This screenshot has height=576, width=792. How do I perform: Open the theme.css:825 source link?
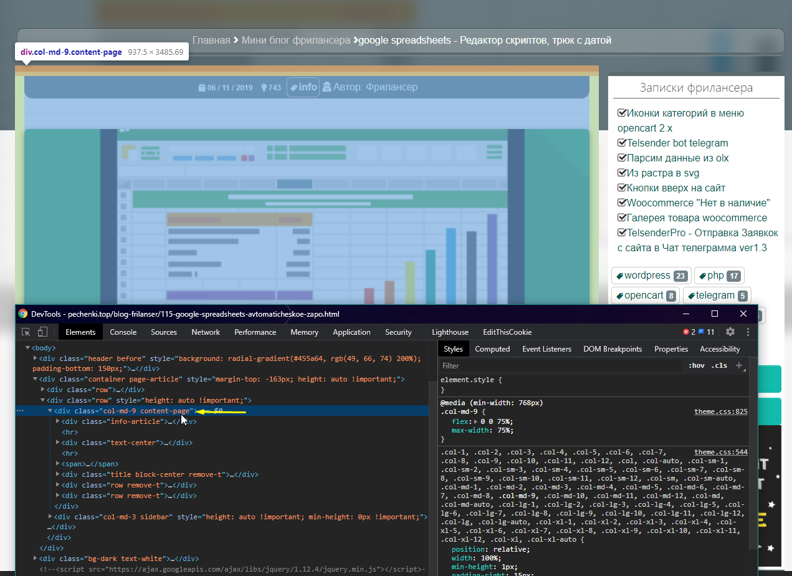click(721, 411)
